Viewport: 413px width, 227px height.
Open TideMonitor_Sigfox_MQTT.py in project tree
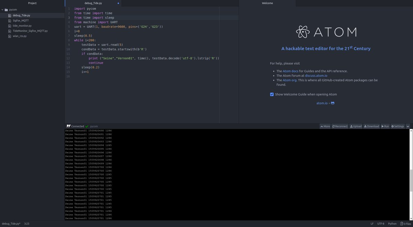point(30,31)
